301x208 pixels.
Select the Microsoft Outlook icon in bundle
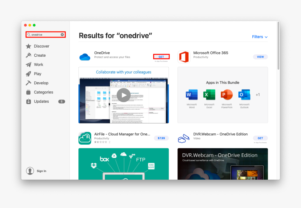click(244, 95)
